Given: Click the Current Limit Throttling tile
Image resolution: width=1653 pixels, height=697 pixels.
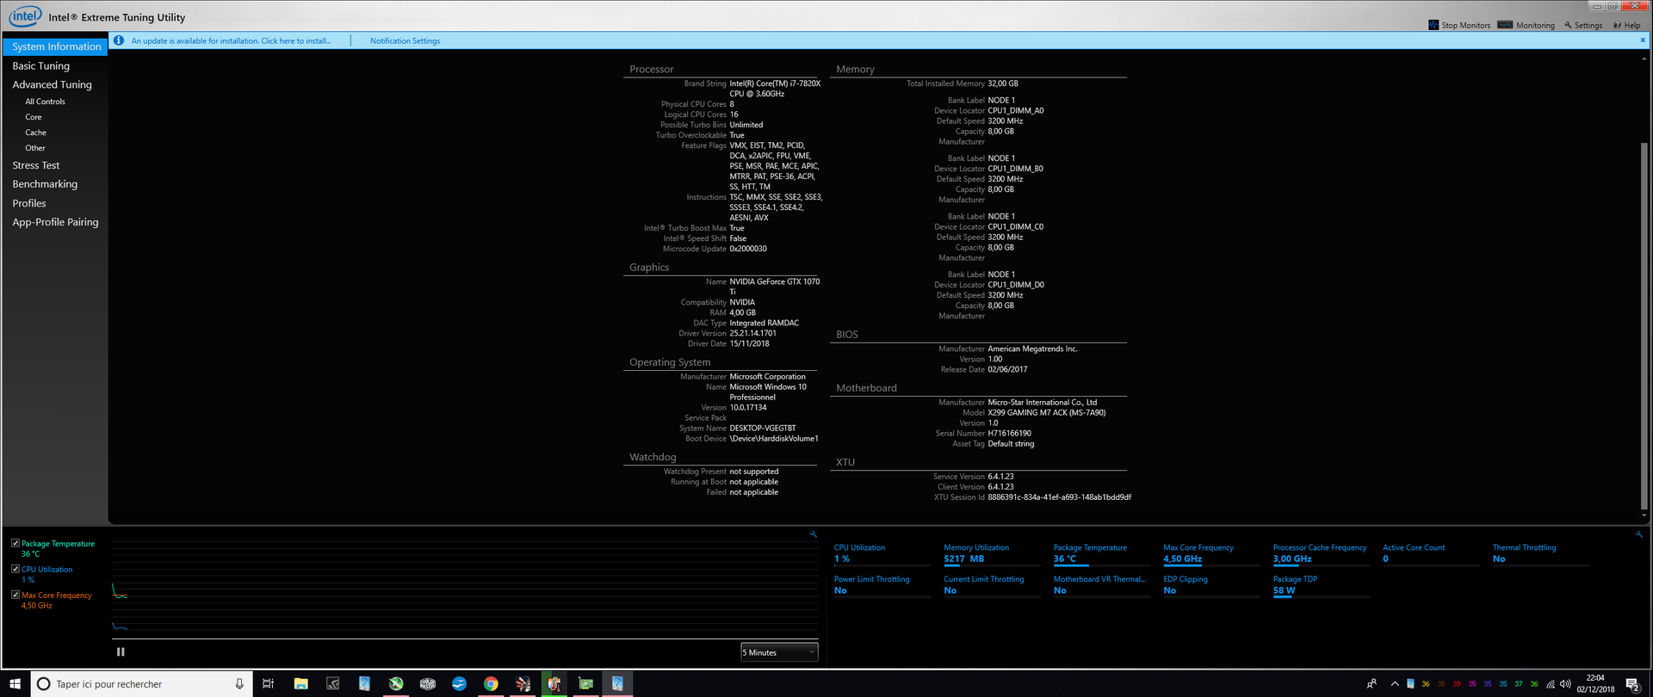Looking at the screenshot, I should pos(991,585).
